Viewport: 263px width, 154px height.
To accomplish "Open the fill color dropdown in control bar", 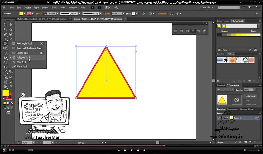I will [x=24, y=14].
